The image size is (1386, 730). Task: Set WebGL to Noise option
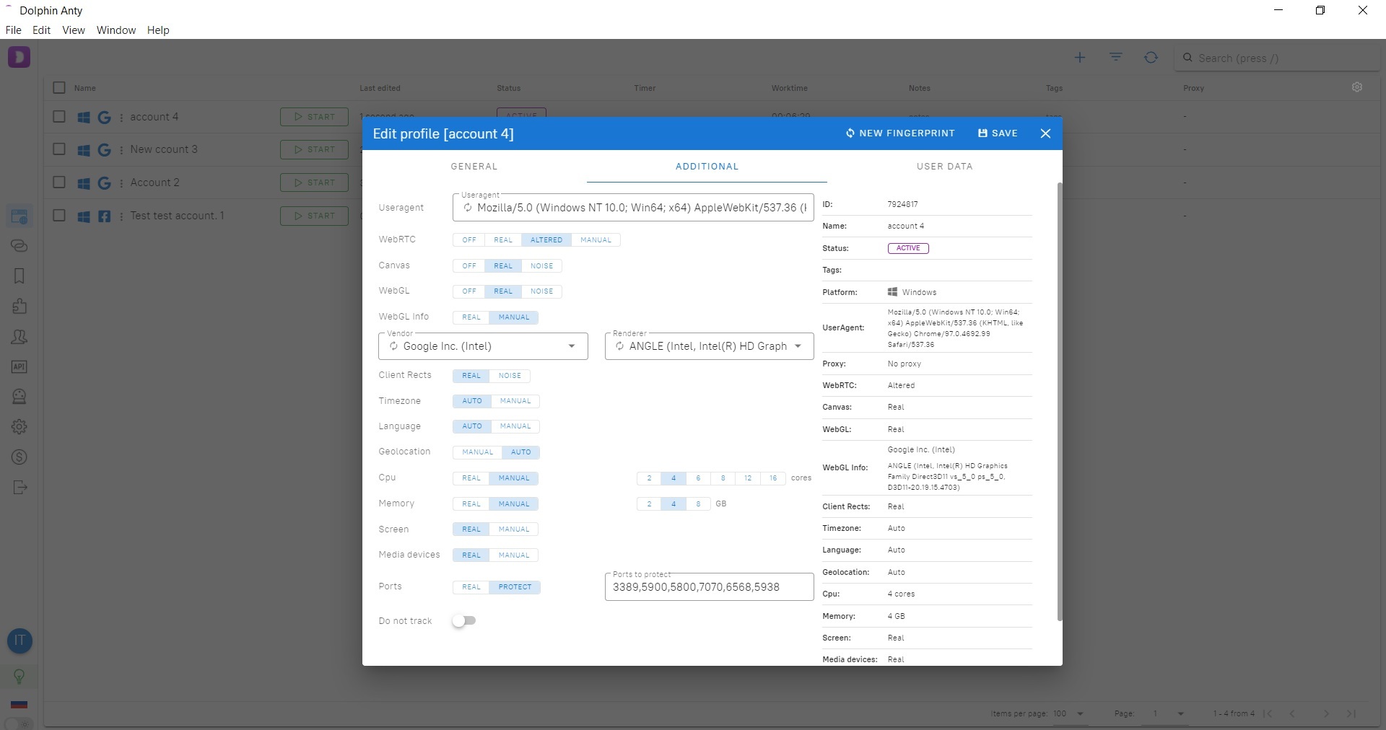tap(541, 291)
